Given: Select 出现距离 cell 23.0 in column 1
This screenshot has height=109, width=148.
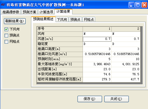Looking at the screenshot, I should (97, 69).
